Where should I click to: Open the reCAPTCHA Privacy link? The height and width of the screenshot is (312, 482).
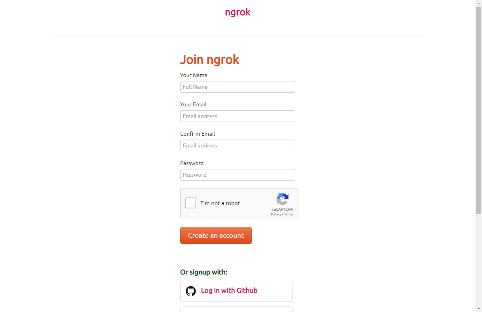click(x=276, y=214)
